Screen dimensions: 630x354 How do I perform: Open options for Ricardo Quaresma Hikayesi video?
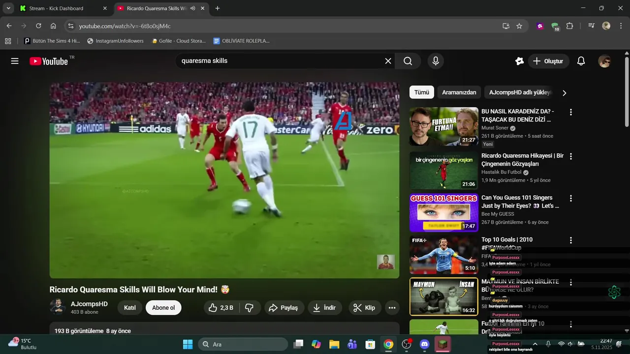571,156
